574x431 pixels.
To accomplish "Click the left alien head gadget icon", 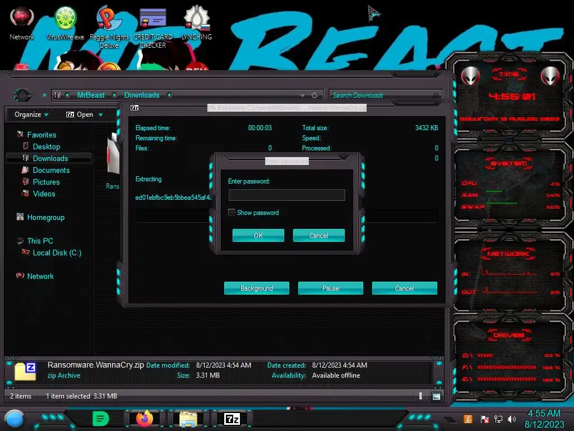I will pos(470,76).
